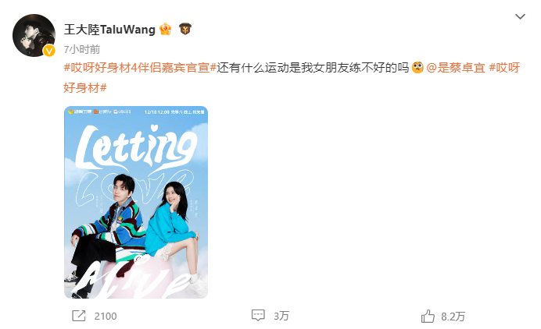Open the 7小时前 timestamp
This screenshot has width=541, height=329.
82,50
